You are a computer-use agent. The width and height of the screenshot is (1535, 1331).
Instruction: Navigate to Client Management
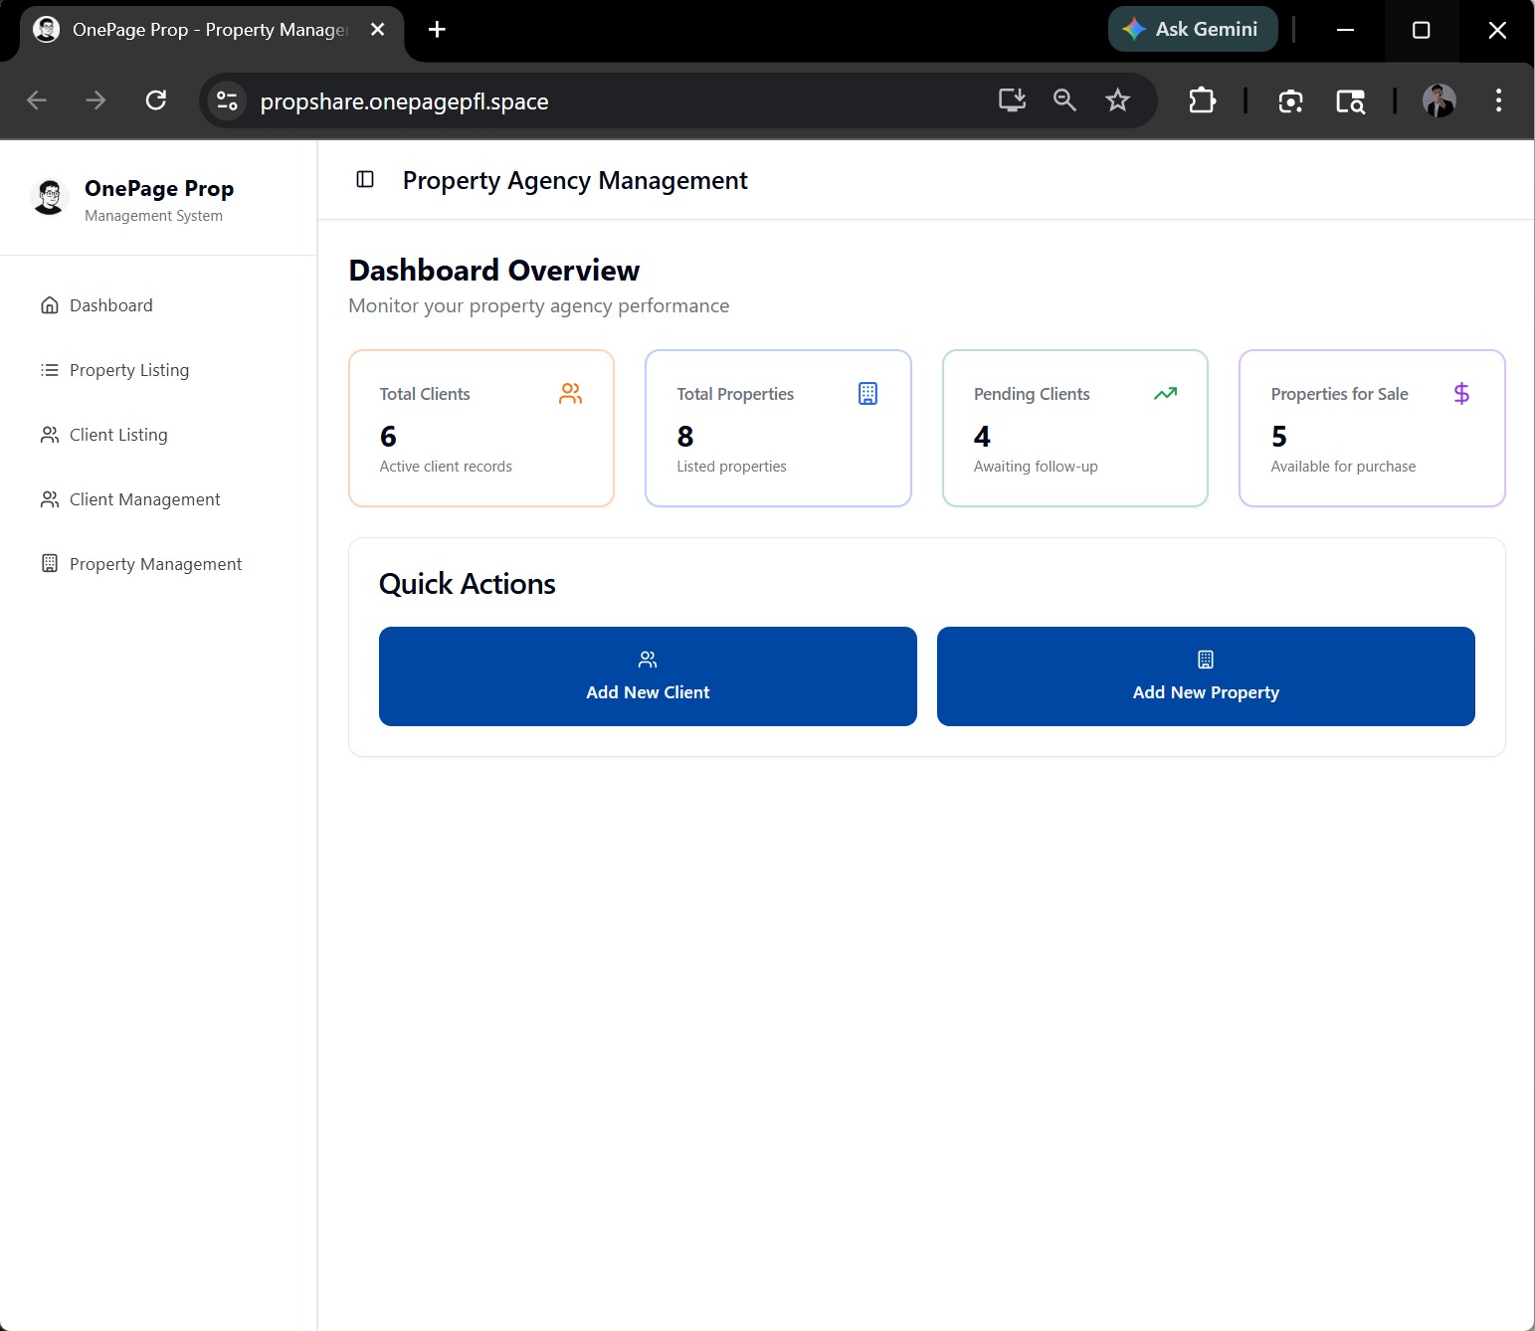[x=144, y=499]
